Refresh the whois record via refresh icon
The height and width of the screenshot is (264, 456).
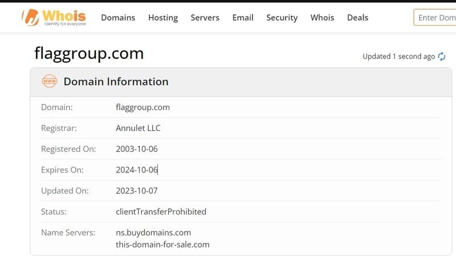(x=441, y=56)
